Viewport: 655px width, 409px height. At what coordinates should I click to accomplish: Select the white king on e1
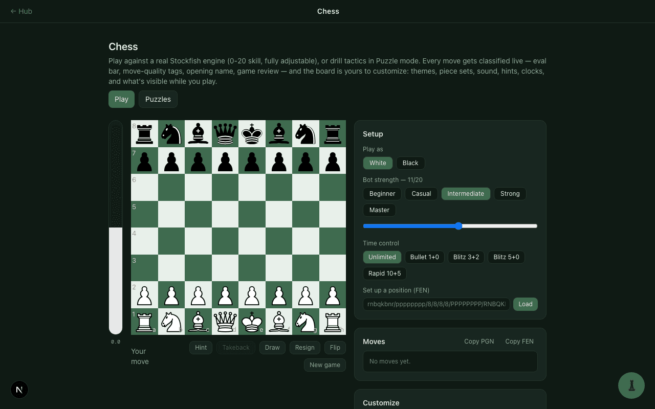tap(252, 322)
